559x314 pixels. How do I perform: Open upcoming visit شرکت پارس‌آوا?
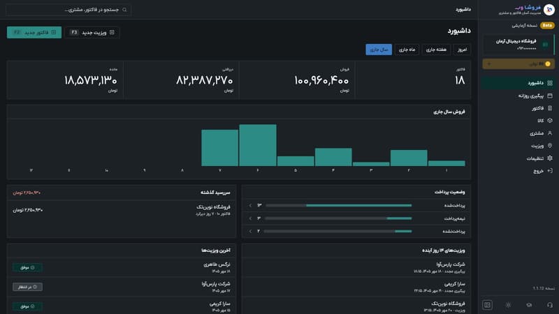[356, 267]
